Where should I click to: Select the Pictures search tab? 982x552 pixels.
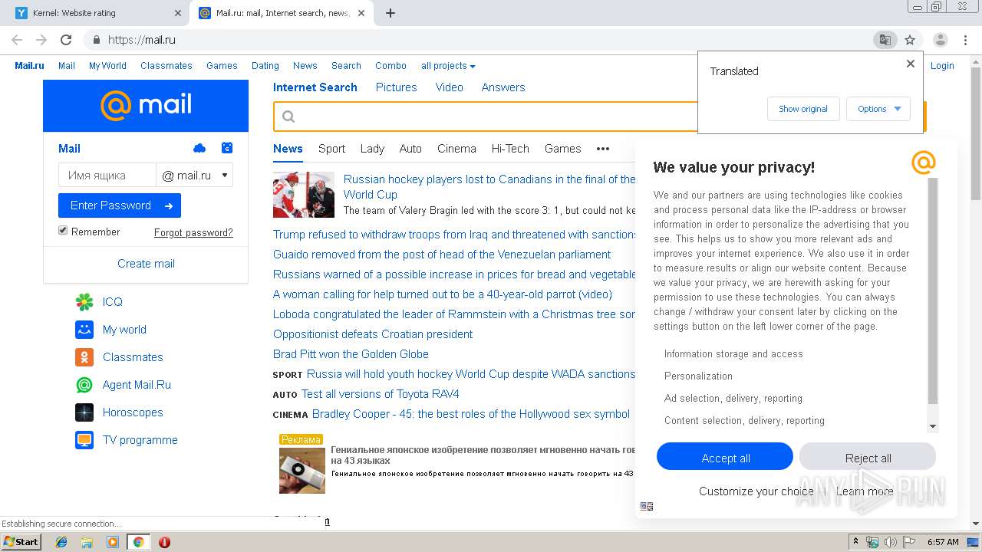[397, 87]
